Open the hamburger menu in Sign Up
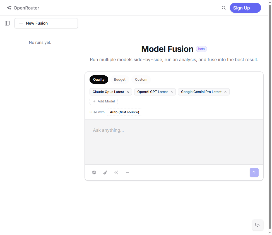This screenshot has height=235, width=272. [257, 8]
